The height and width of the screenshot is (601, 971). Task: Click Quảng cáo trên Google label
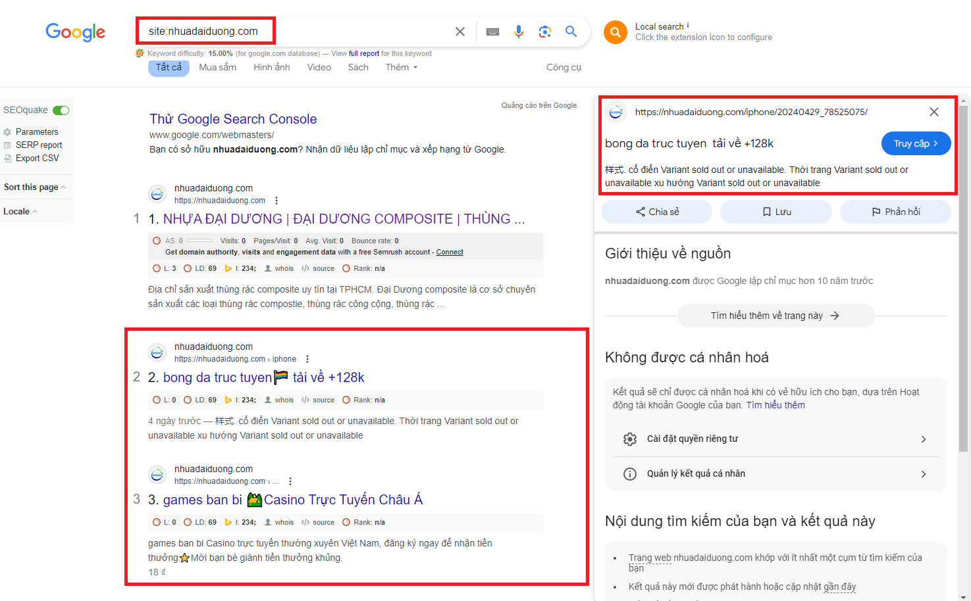point(539,105)
